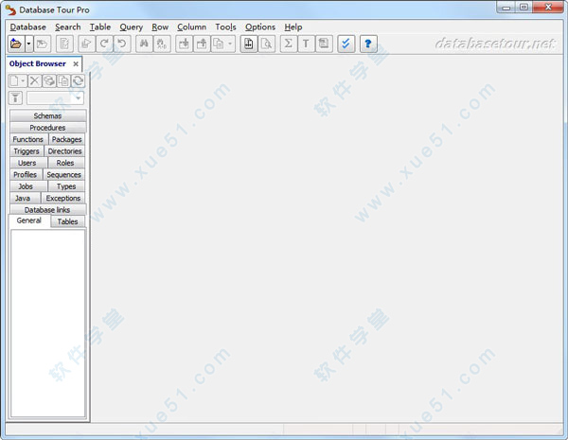This screenshot has height=440, width=568.
Task: Click the toolbar icon right of T
Action: point(324,44)
